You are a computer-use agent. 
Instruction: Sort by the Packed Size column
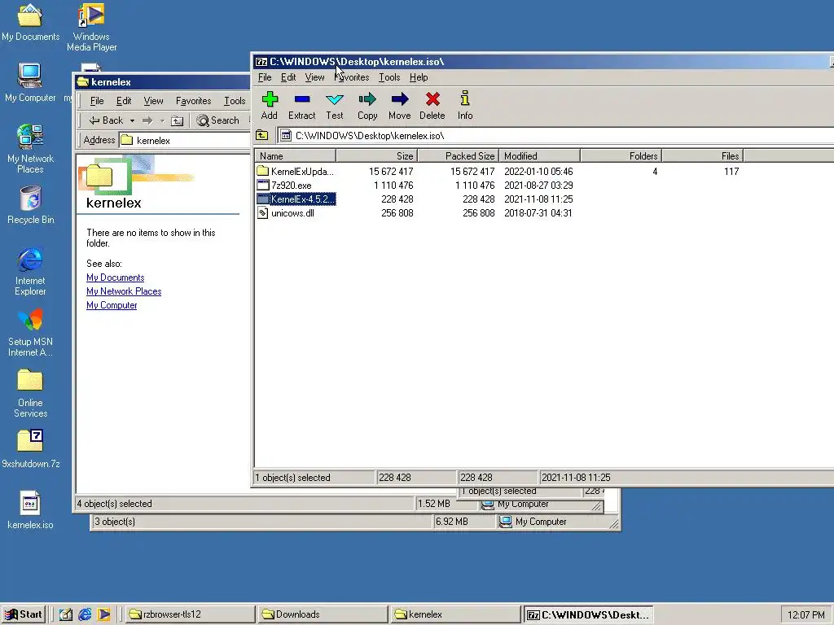(459, 155)
